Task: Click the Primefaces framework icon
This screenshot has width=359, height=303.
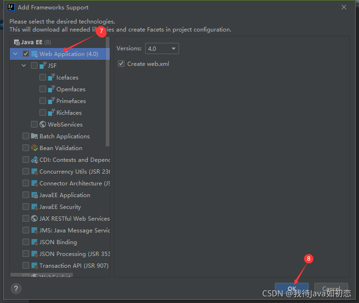Action: pyautogui.click(x=51, y=101)
